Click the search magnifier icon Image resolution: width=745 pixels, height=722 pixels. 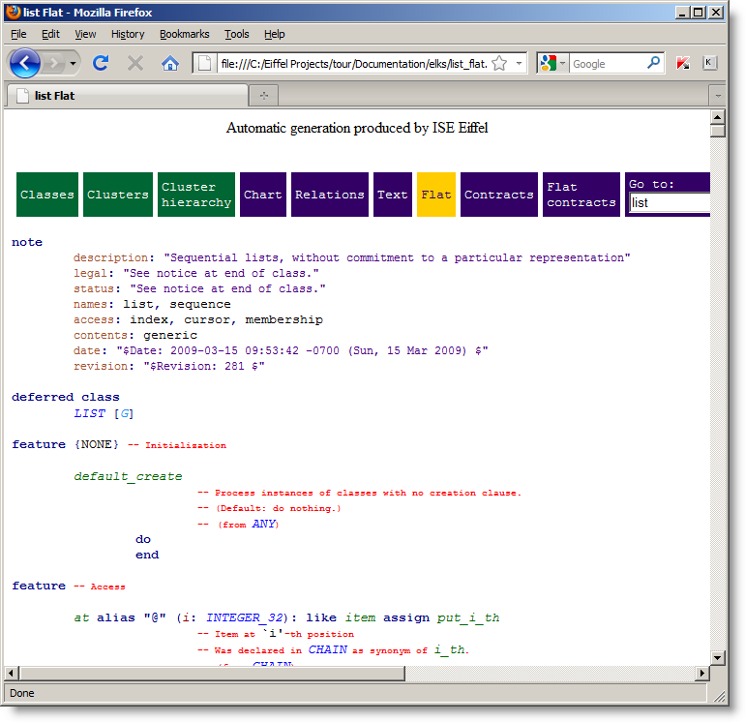point(654,64)
